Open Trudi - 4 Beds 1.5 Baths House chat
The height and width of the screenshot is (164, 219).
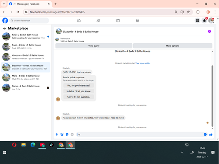point(26,47)
